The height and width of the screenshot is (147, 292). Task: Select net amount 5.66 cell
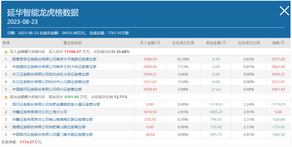point(278,112)
